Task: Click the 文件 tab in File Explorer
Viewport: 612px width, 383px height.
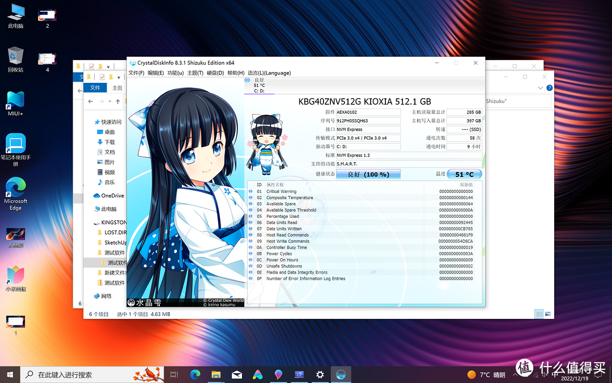Action: coord(95,87)
